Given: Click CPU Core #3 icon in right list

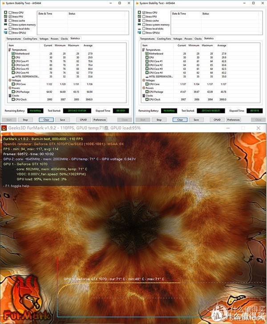Looking at the screenshot, I should [x=147, y=69].
